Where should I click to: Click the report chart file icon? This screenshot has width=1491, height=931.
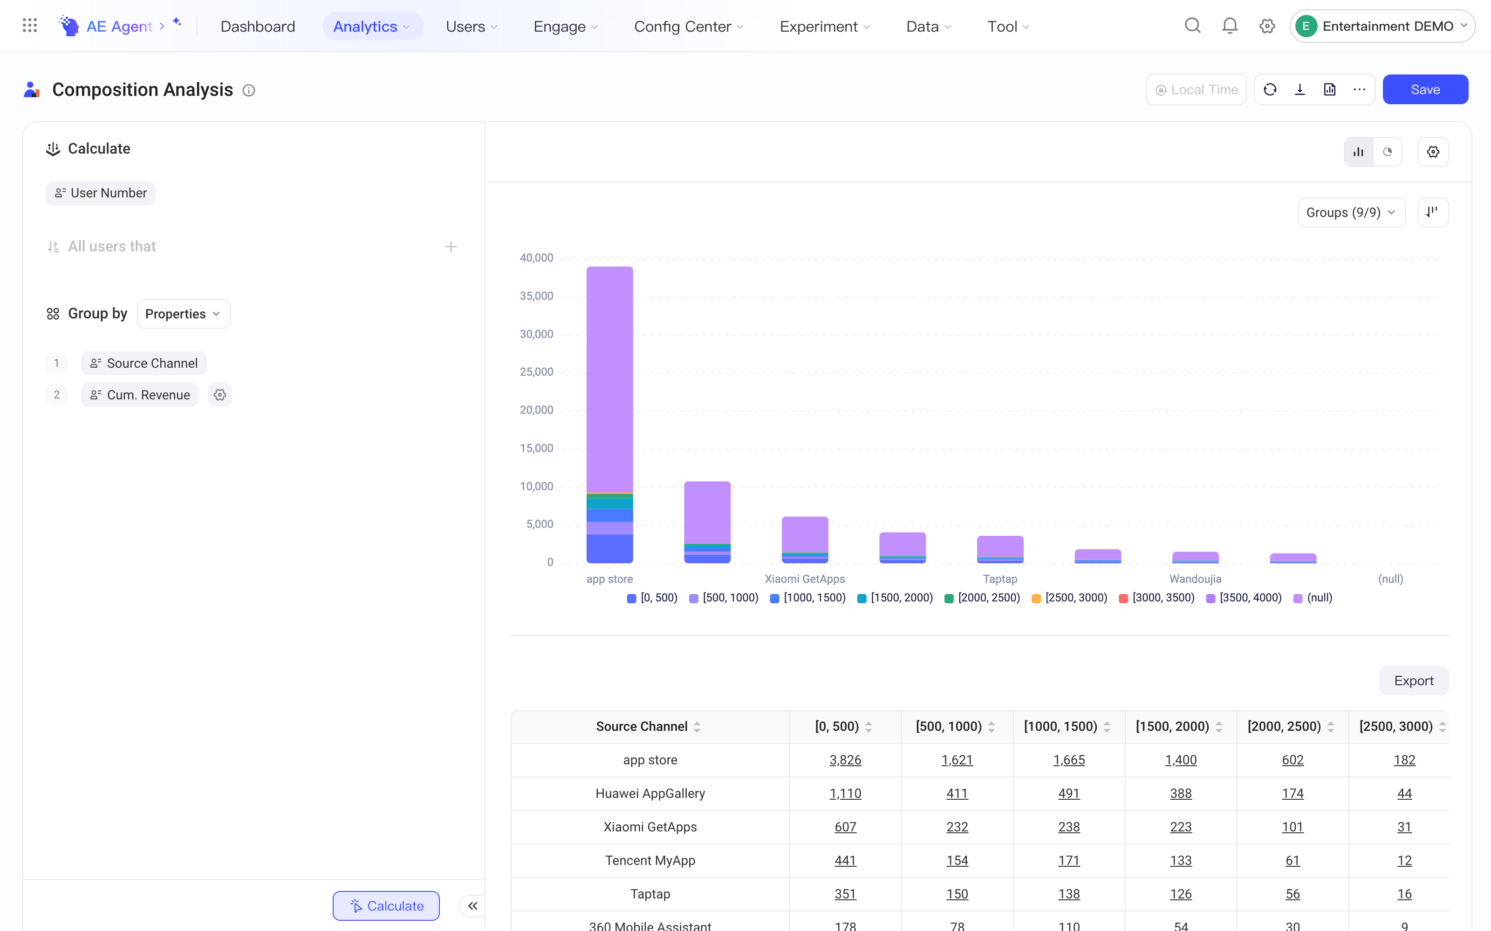click(x=1330, y=90)
